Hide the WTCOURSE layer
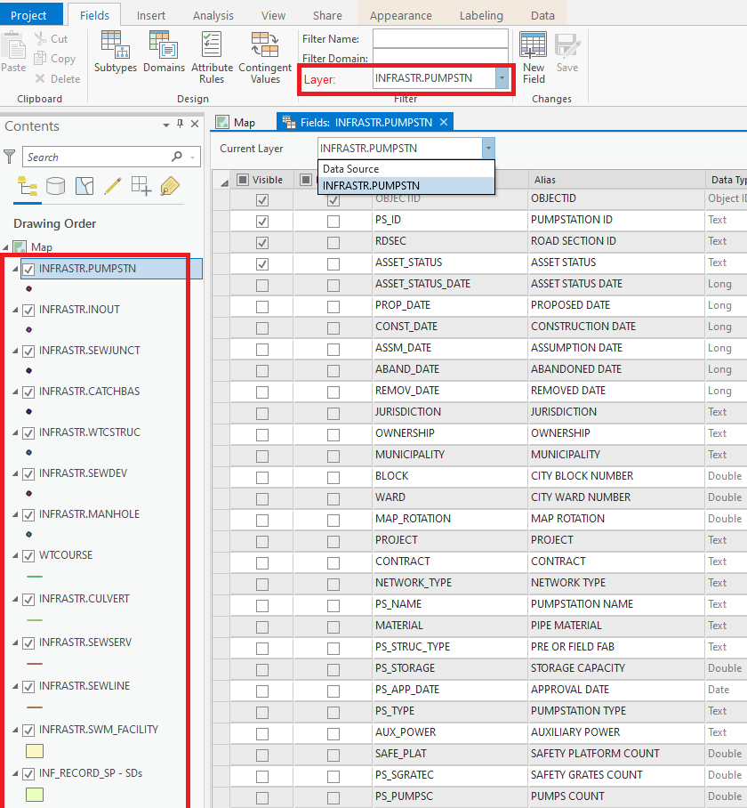Screen dimensions: 747x808 (28, 555)
